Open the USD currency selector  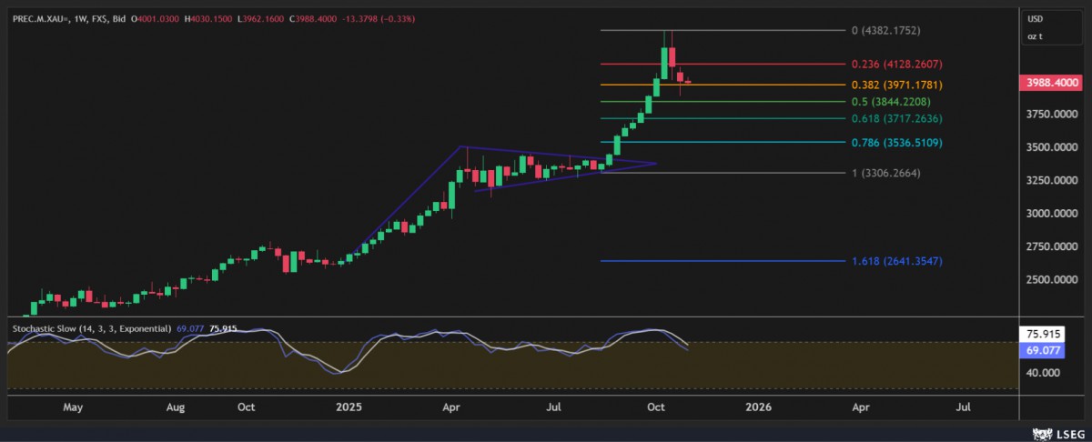coord(1035,19)
